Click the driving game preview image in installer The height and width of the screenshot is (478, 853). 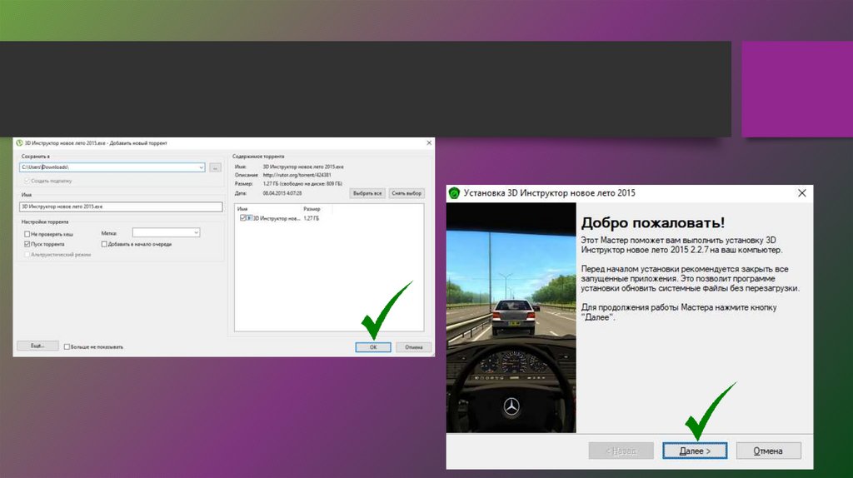[x=511, y=317]
